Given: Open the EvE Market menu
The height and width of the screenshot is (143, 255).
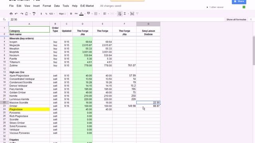Looking at the screenshot, I should click(x=87, y=6).
